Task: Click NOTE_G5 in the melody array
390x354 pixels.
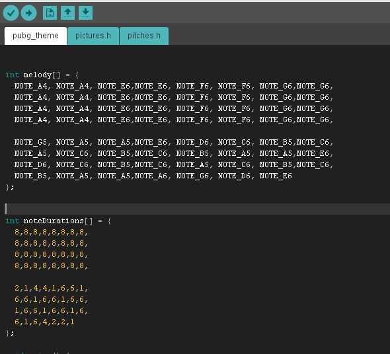Action: click(x=30, y=142)
